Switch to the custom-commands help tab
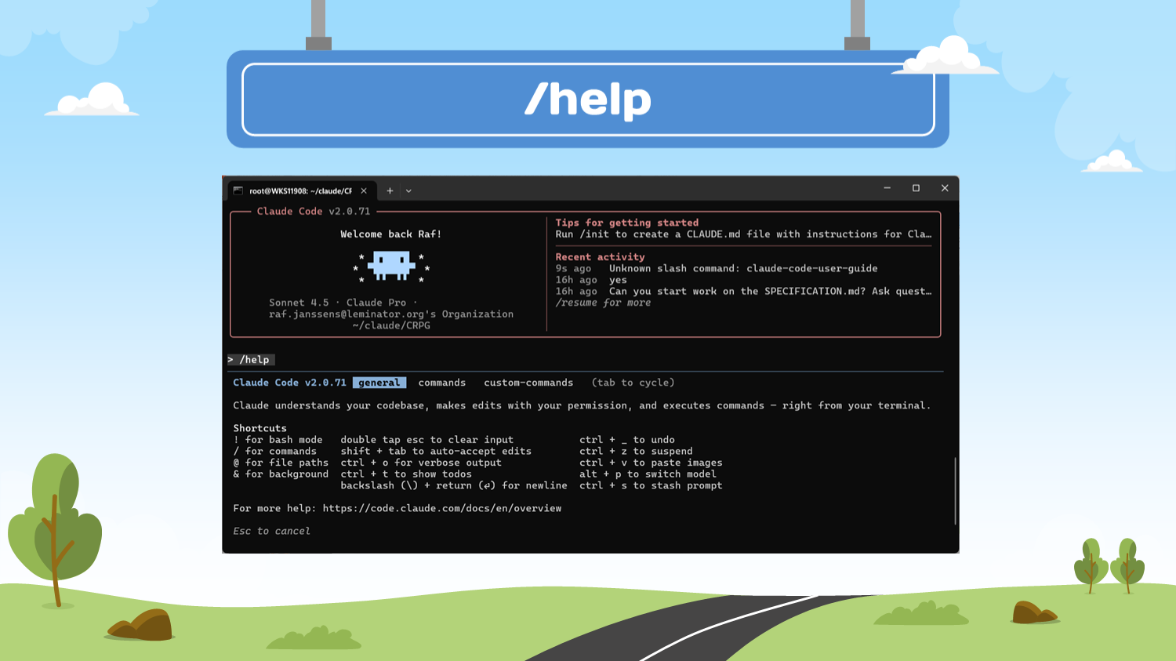Image resolution: width=1176 pixels, height=661 pixels. click(528, 383)
